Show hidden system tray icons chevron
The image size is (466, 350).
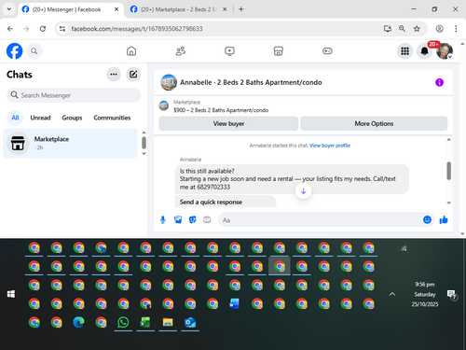coord(392,294)
